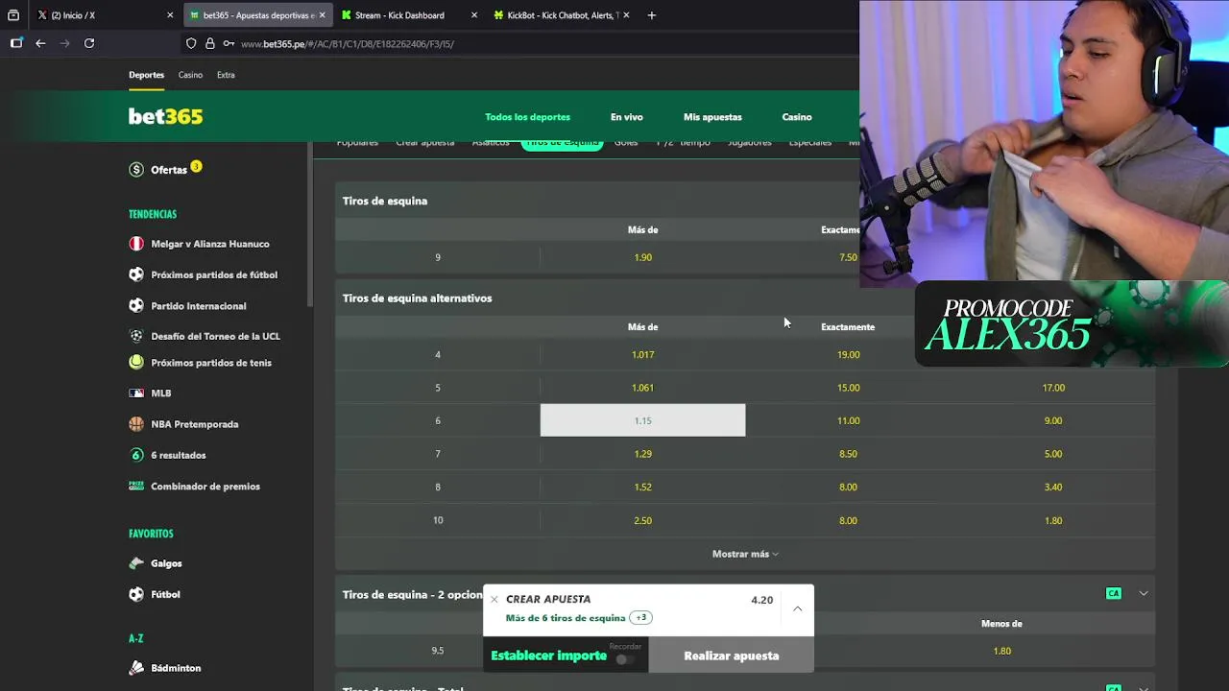Select Más de 9 corners odds 1.90

[642, 257]
